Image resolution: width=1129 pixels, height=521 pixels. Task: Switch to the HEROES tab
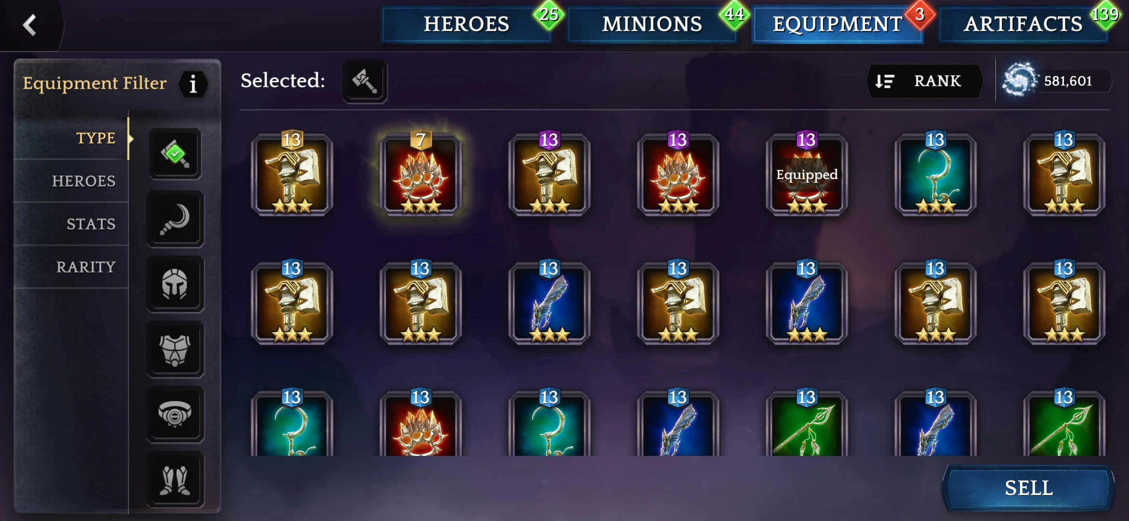coord(467,24)
